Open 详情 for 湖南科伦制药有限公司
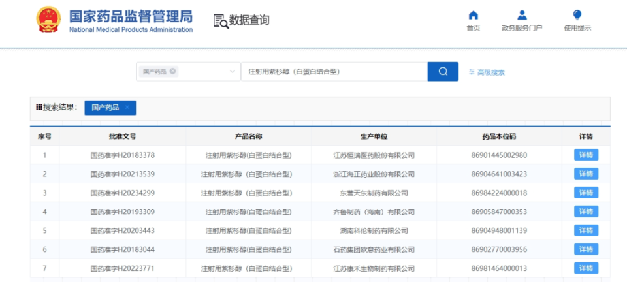 click(x=587, y=230)
